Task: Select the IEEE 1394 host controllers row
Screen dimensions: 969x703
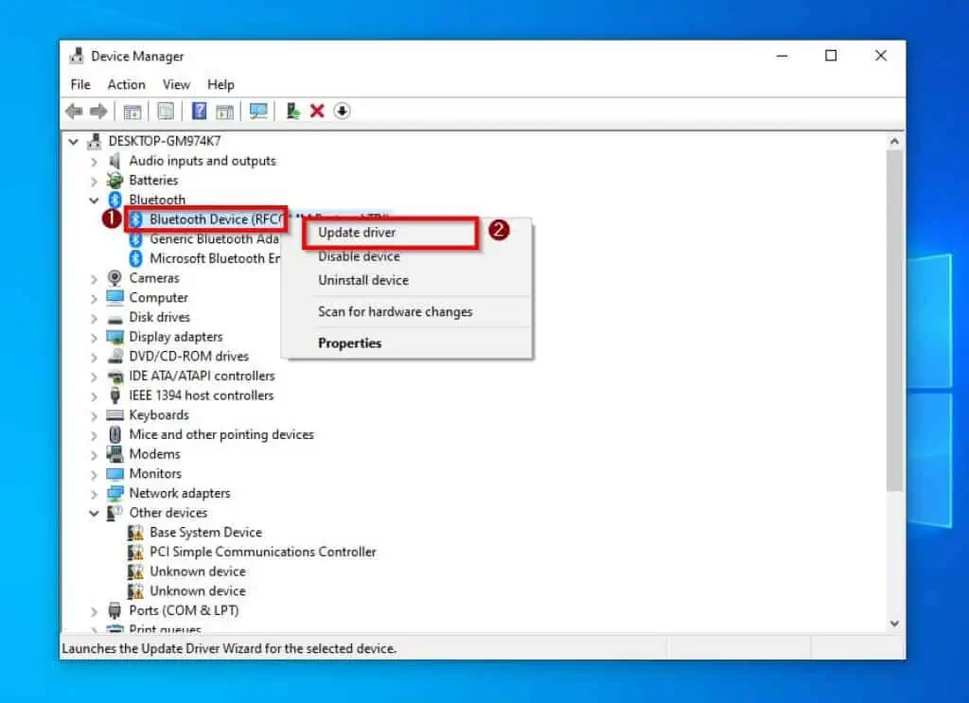Action: 190,395
